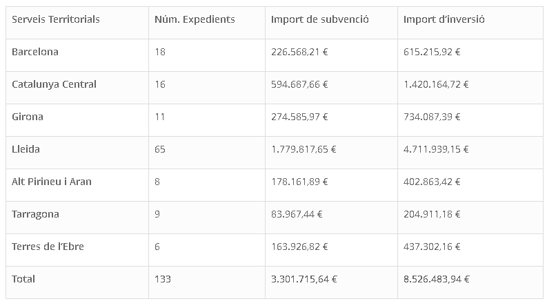The image size is (556, 308).
Task: Click the 133 total expedients value
Action: tap(163, 279)
